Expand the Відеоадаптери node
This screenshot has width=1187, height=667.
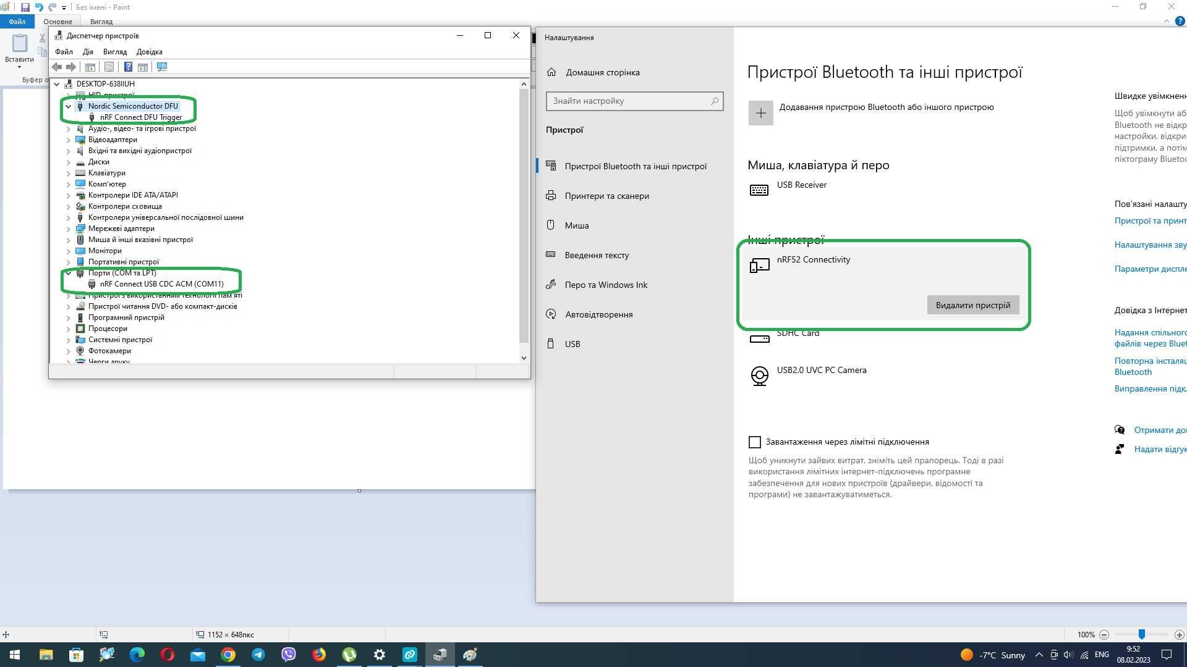point(68,140)
